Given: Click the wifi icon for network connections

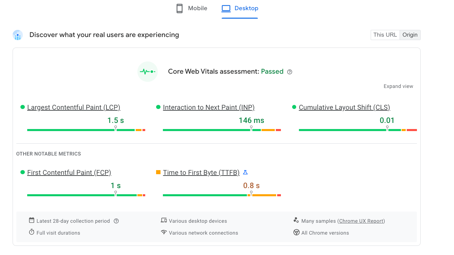Looking at the screenshot, I should pos(164,232).
